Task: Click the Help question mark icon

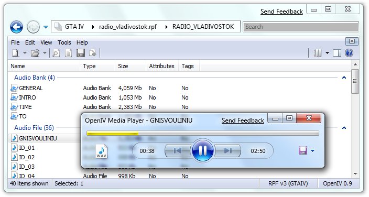Action: click(x=349, y=53)
